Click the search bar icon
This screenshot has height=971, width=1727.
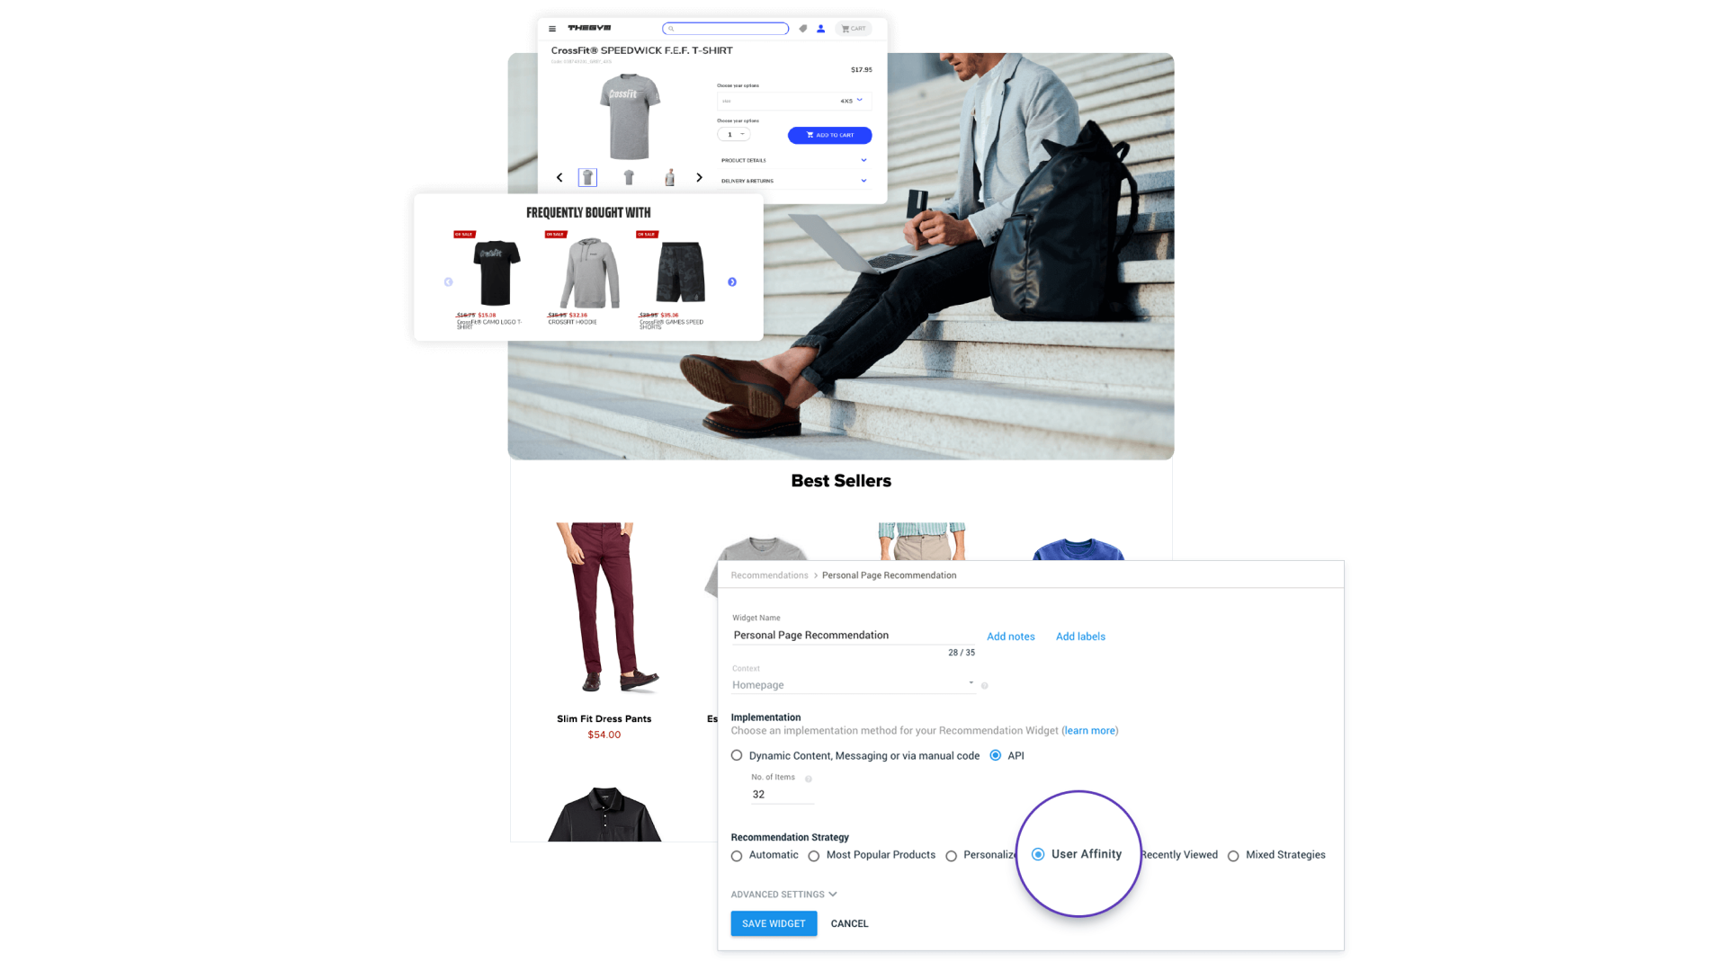tap(673, 27)
